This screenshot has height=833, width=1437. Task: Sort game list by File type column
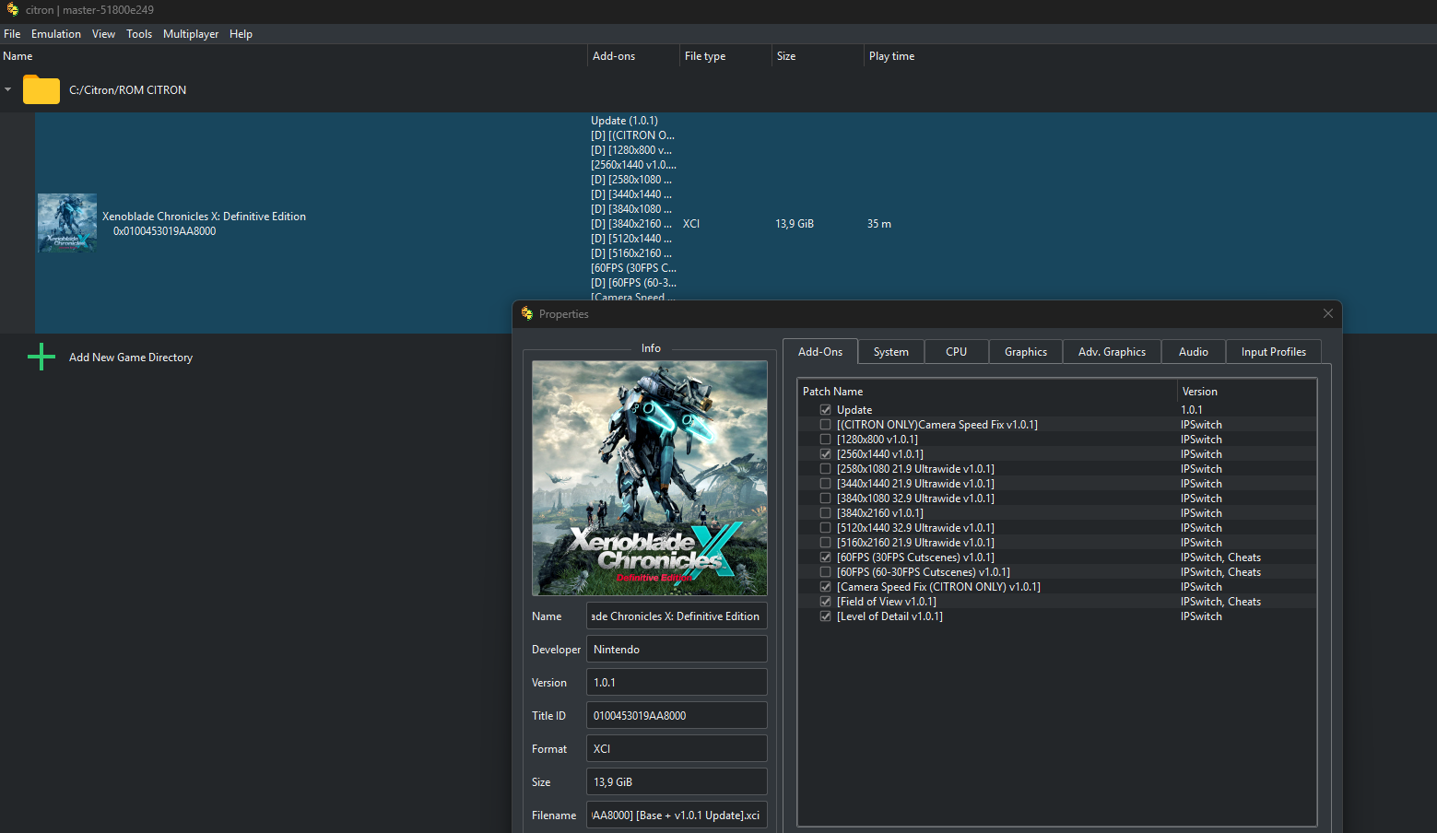pyautogui.click(x=725, y=56)
